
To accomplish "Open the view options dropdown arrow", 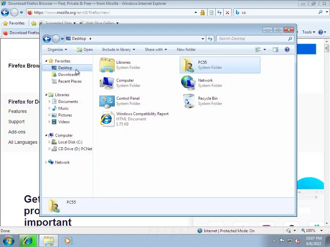I will coord(265,50).
